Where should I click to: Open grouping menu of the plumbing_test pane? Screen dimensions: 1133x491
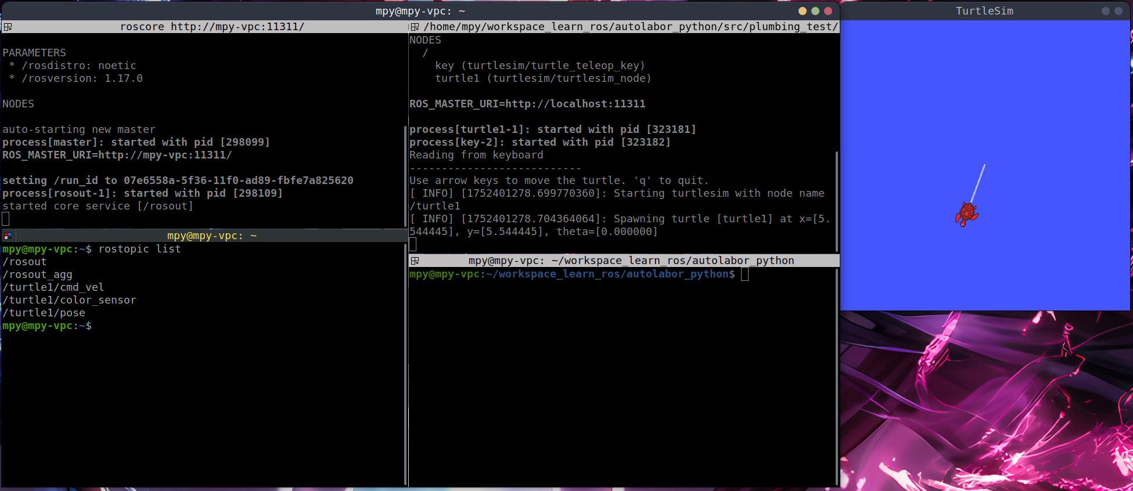(415, 27)
